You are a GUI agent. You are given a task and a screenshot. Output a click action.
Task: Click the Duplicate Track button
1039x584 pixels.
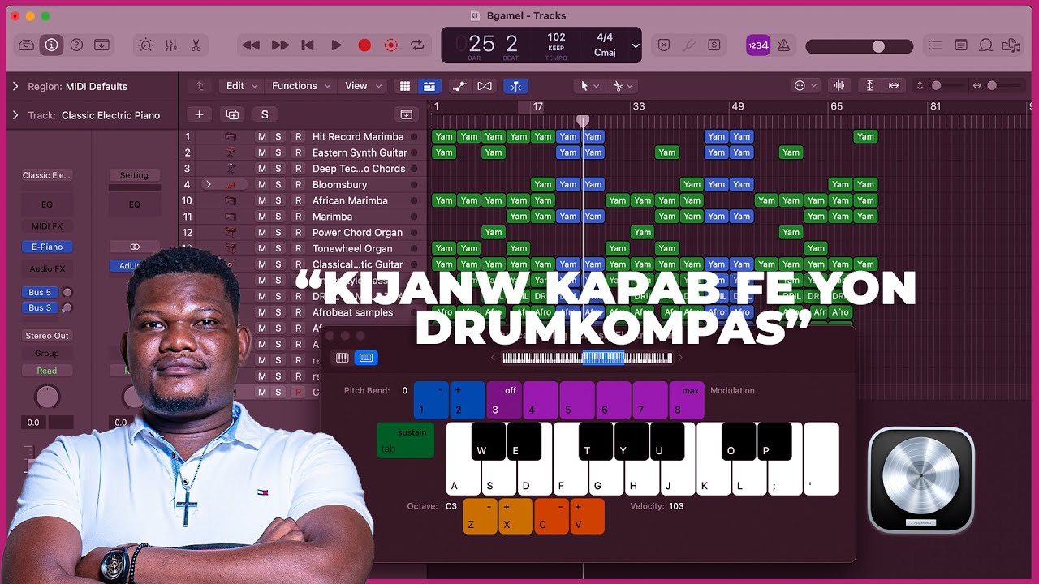coord(232,114)
